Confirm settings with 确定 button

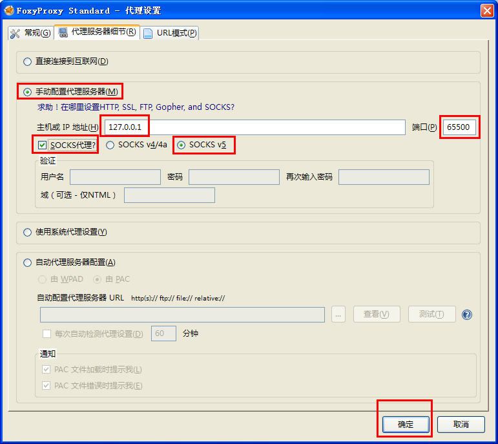click(x=406, y=425)
